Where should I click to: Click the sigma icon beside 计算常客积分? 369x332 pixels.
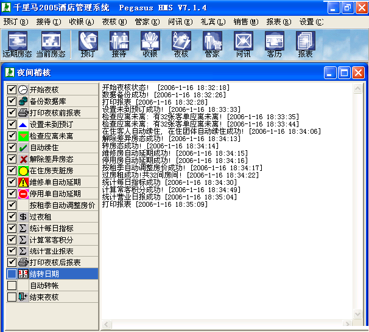click(23, 240)
